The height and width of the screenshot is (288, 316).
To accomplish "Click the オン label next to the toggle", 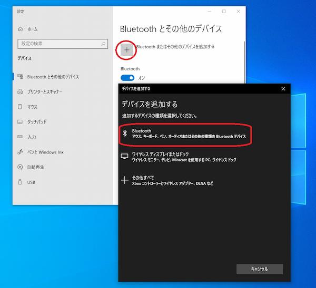I will pyautogui.click(x=142, y=78).
